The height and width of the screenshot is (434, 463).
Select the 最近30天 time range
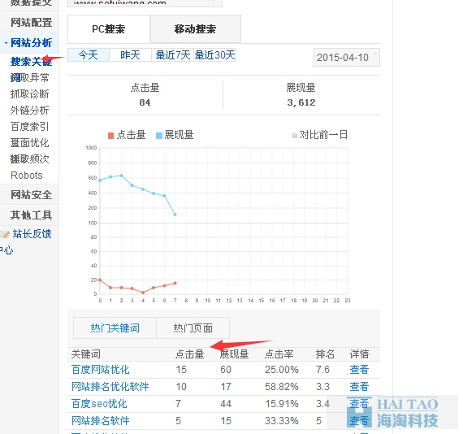[215, 55]
